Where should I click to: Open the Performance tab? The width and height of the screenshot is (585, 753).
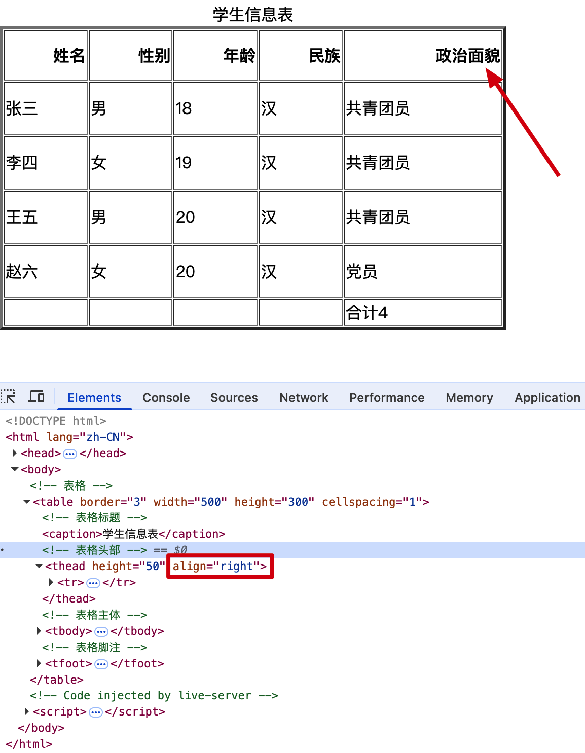click(x=387, y=398)
